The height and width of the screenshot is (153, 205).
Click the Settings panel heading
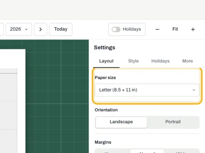[x=105, y=48]
